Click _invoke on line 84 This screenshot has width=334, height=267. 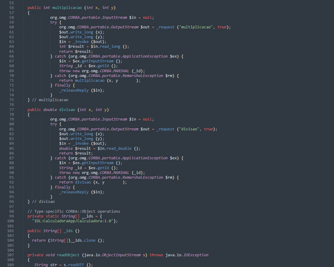[x=80, y=143]
